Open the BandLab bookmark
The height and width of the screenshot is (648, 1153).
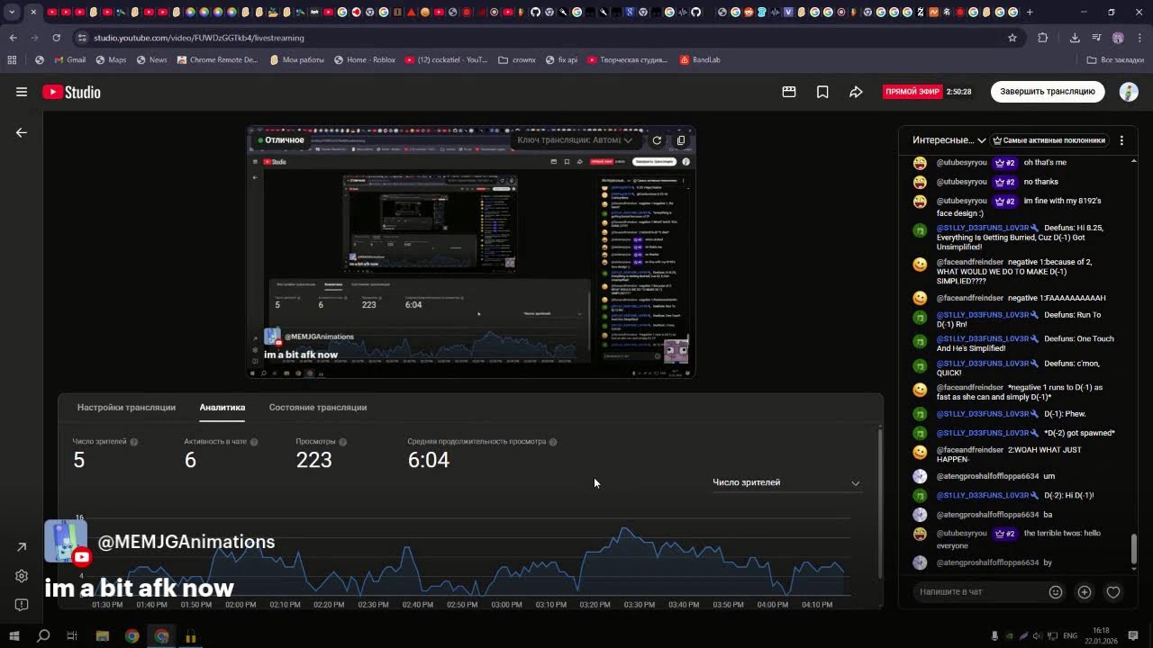pyautogui.click(x=700, y=60)
